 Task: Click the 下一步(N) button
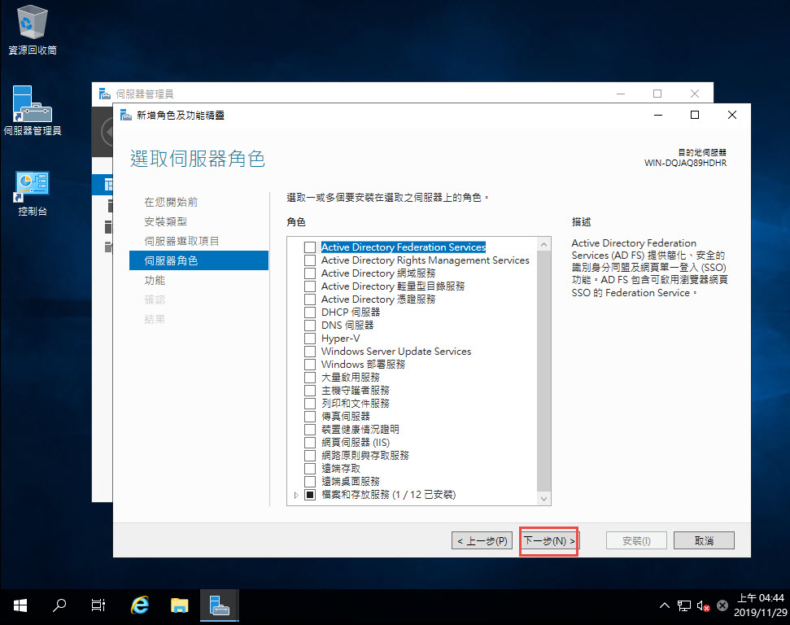(548, 541)
